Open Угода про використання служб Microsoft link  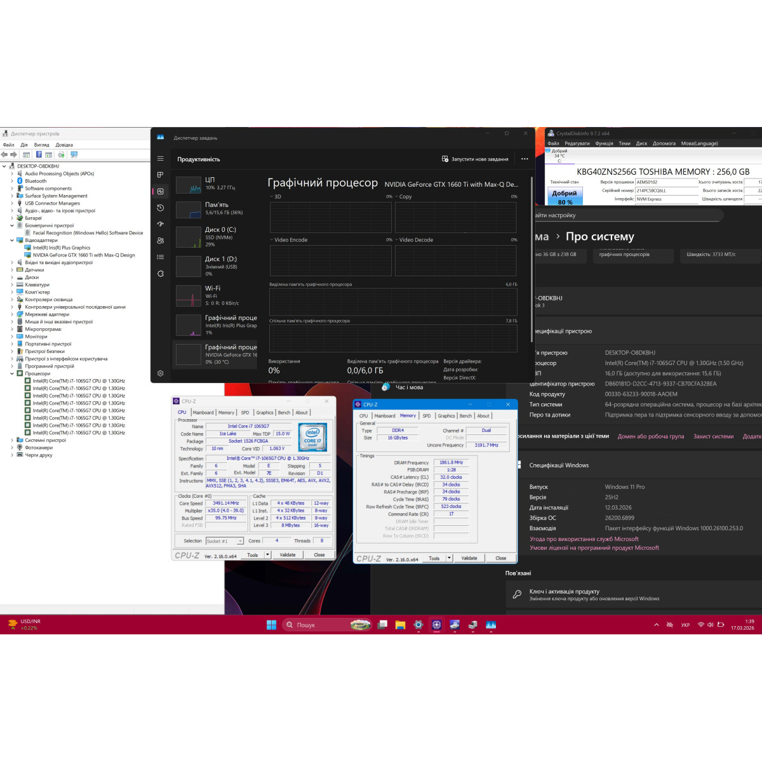point(584,539)
